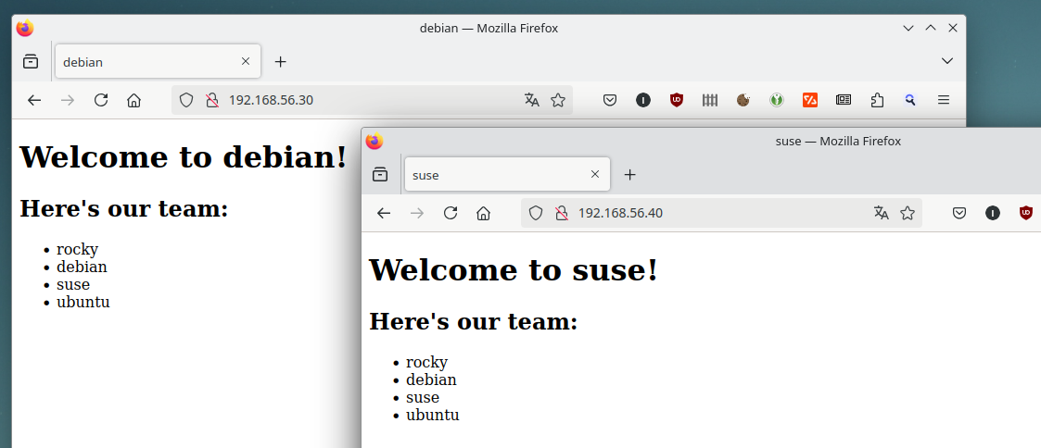The width and height of the screenshot is (1041, 448).
Task: Click the uBlock Origin icon in the debian window
Action: pos(677,100)
